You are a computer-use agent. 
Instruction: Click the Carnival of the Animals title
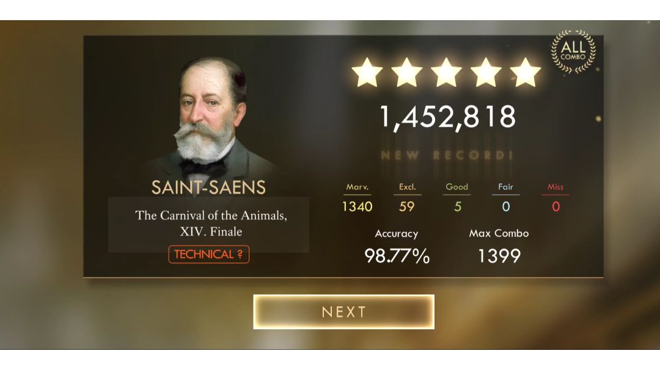pyautogui.click(x=211, y=223)
